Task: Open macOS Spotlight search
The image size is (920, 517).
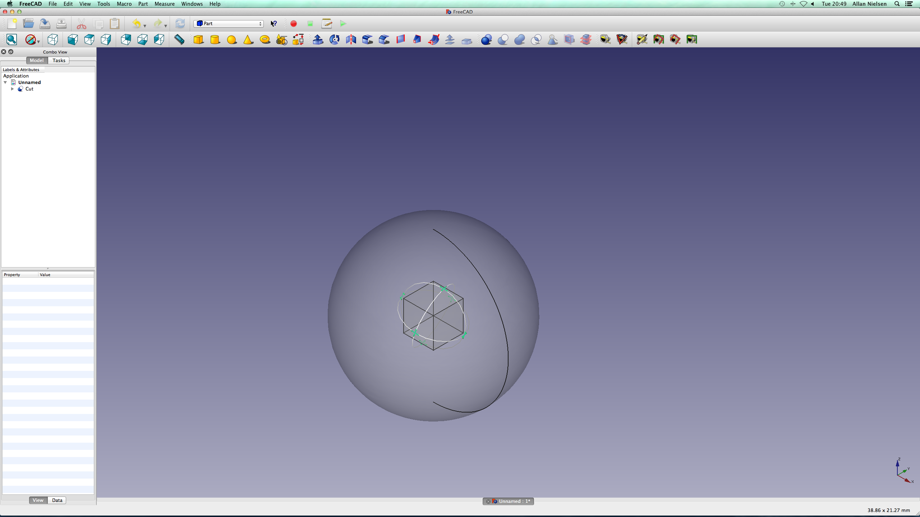Action: (x=897, y=4)
